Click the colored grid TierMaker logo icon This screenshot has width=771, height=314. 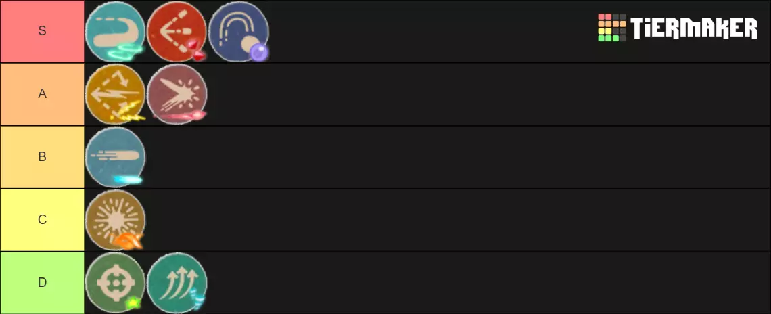click(x=611, y=28)
